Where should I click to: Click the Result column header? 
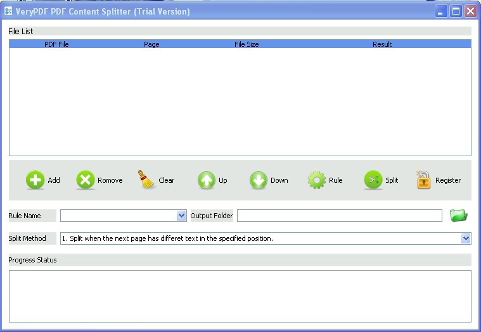click(382, 44)
